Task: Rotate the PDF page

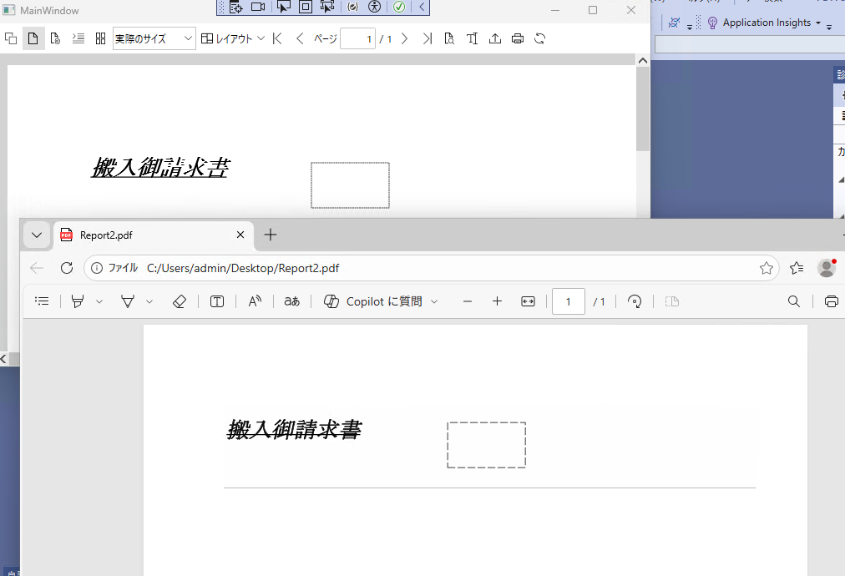Action: [635, 301]
